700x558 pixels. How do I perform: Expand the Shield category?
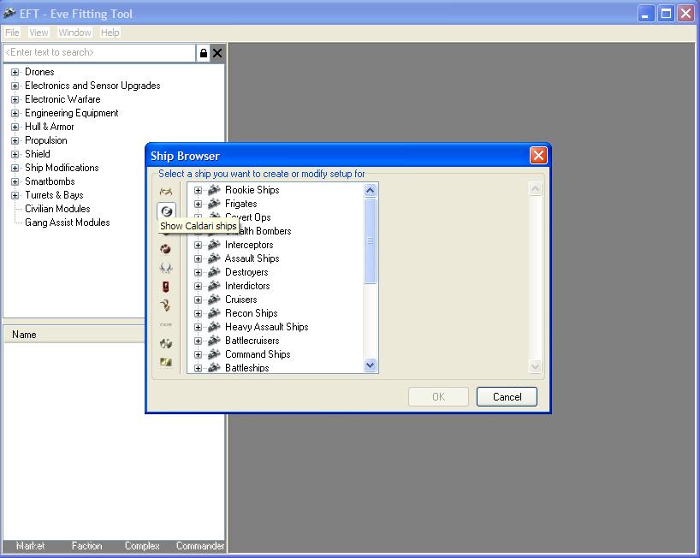pyautogui.click(x=15, y=154)
